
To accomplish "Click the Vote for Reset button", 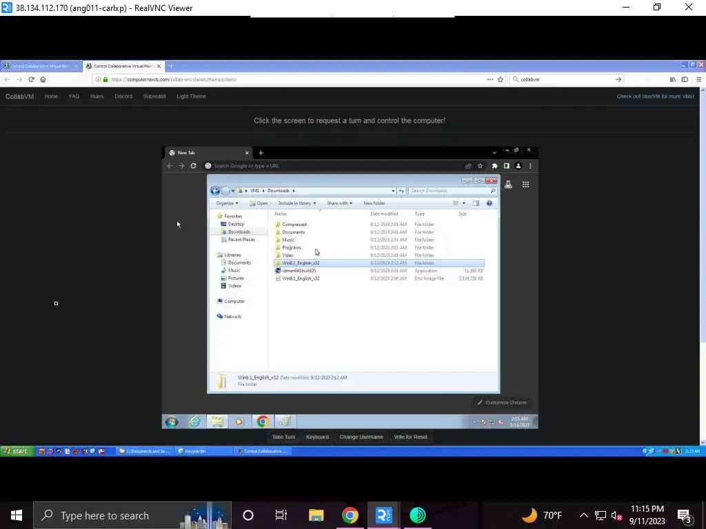I will coord(411,437).
